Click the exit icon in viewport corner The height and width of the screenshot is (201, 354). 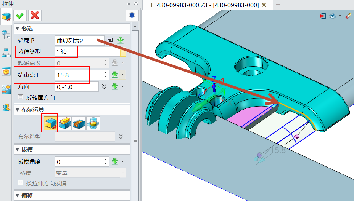click(323, 16)
